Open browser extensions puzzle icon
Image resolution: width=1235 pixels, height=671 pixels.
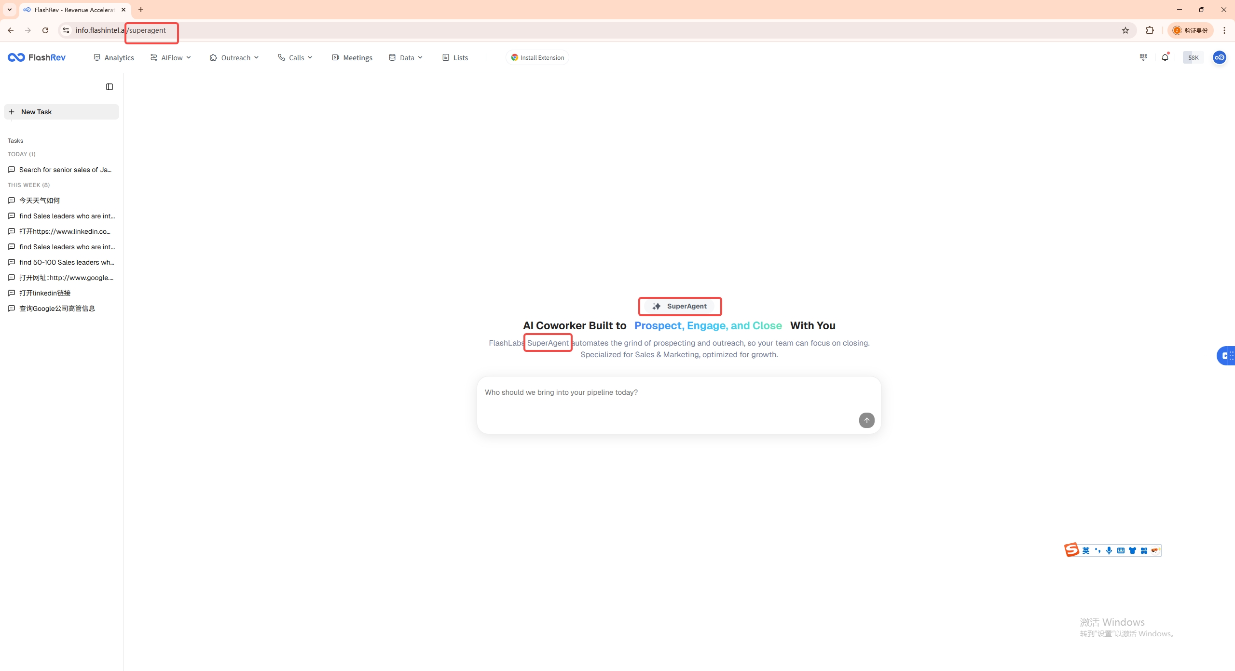click(x=1150, y=30)
